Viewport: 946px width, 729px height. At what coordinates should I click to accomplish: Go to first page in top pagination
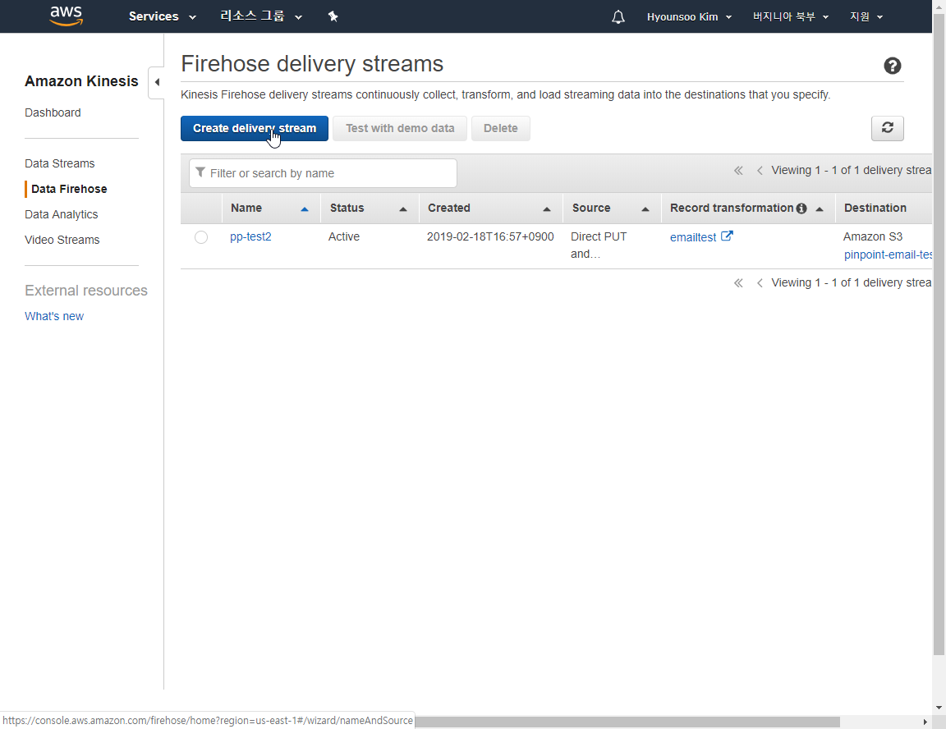[x=738, y=171]
